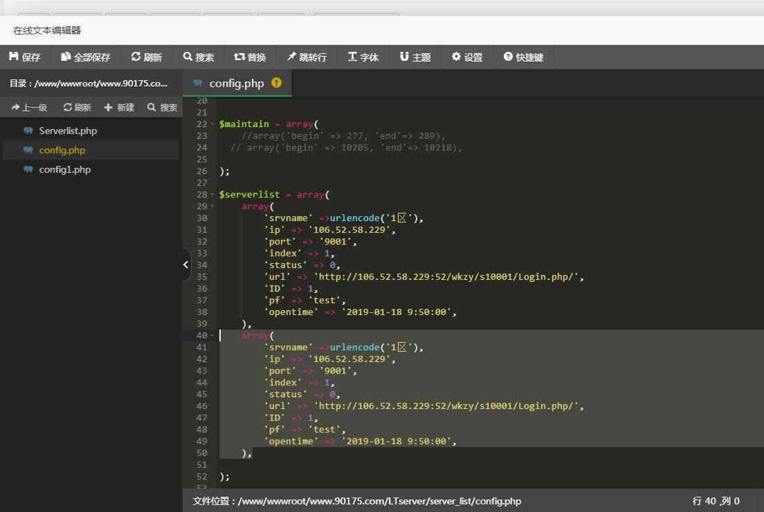Screen dimensions: 764x512
Task: Create a new file with 新建
Action: coord(118,107)
